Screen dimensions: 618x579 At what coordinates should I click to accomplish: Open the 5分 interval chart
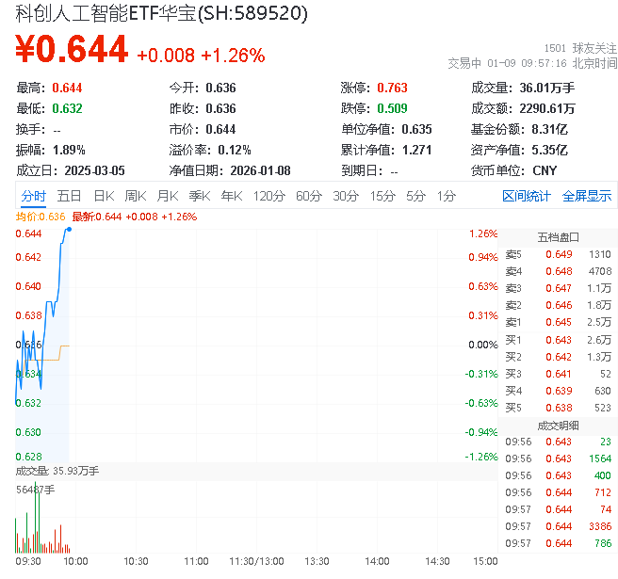(415, 196)
